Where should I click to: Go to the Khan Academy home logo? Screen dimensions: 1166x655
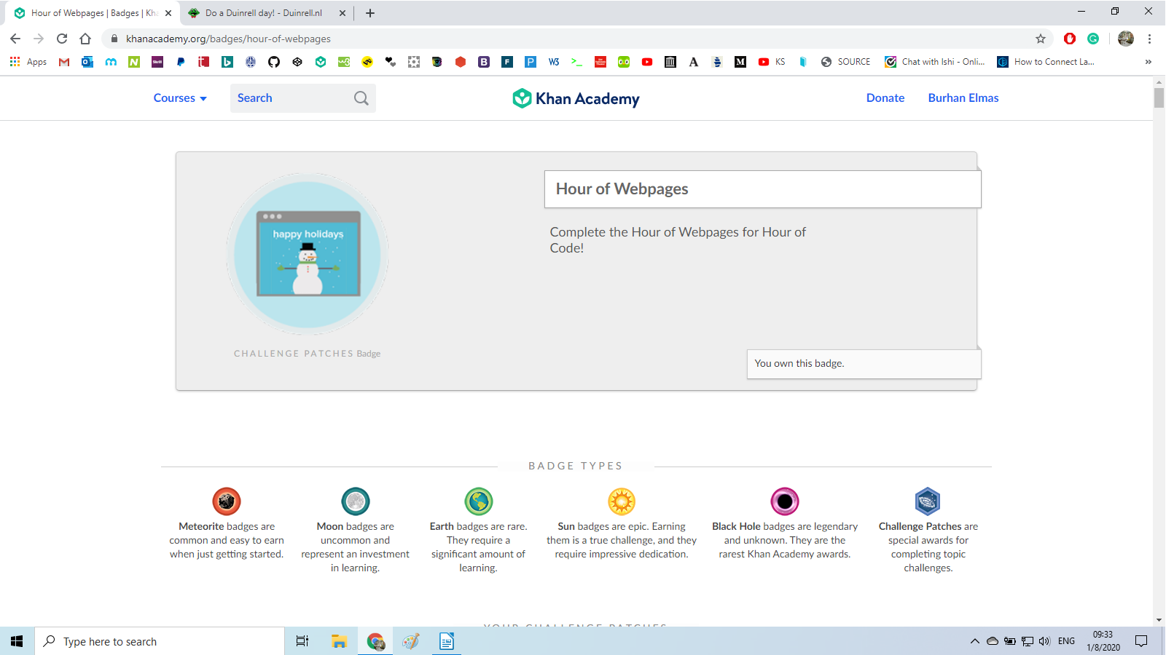(576, 98)
